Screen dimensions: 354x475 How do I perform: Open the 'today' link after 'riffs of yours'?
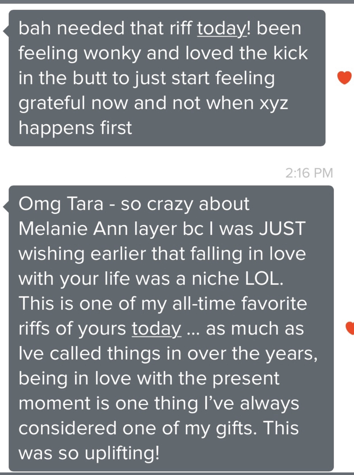tap(156, 328)
